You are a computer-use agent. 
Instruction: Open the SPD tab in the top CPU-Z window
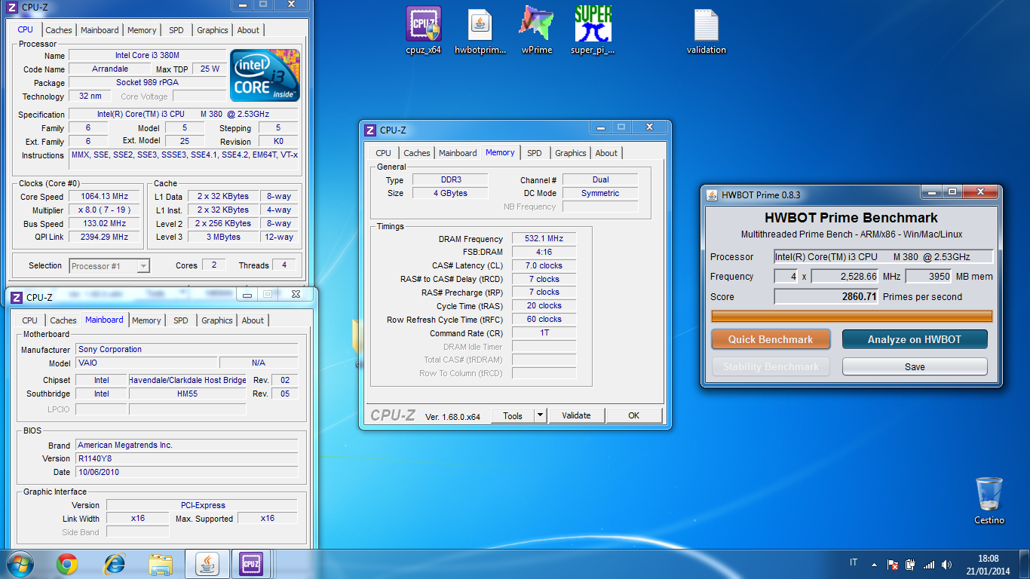[x=176, y=30]
